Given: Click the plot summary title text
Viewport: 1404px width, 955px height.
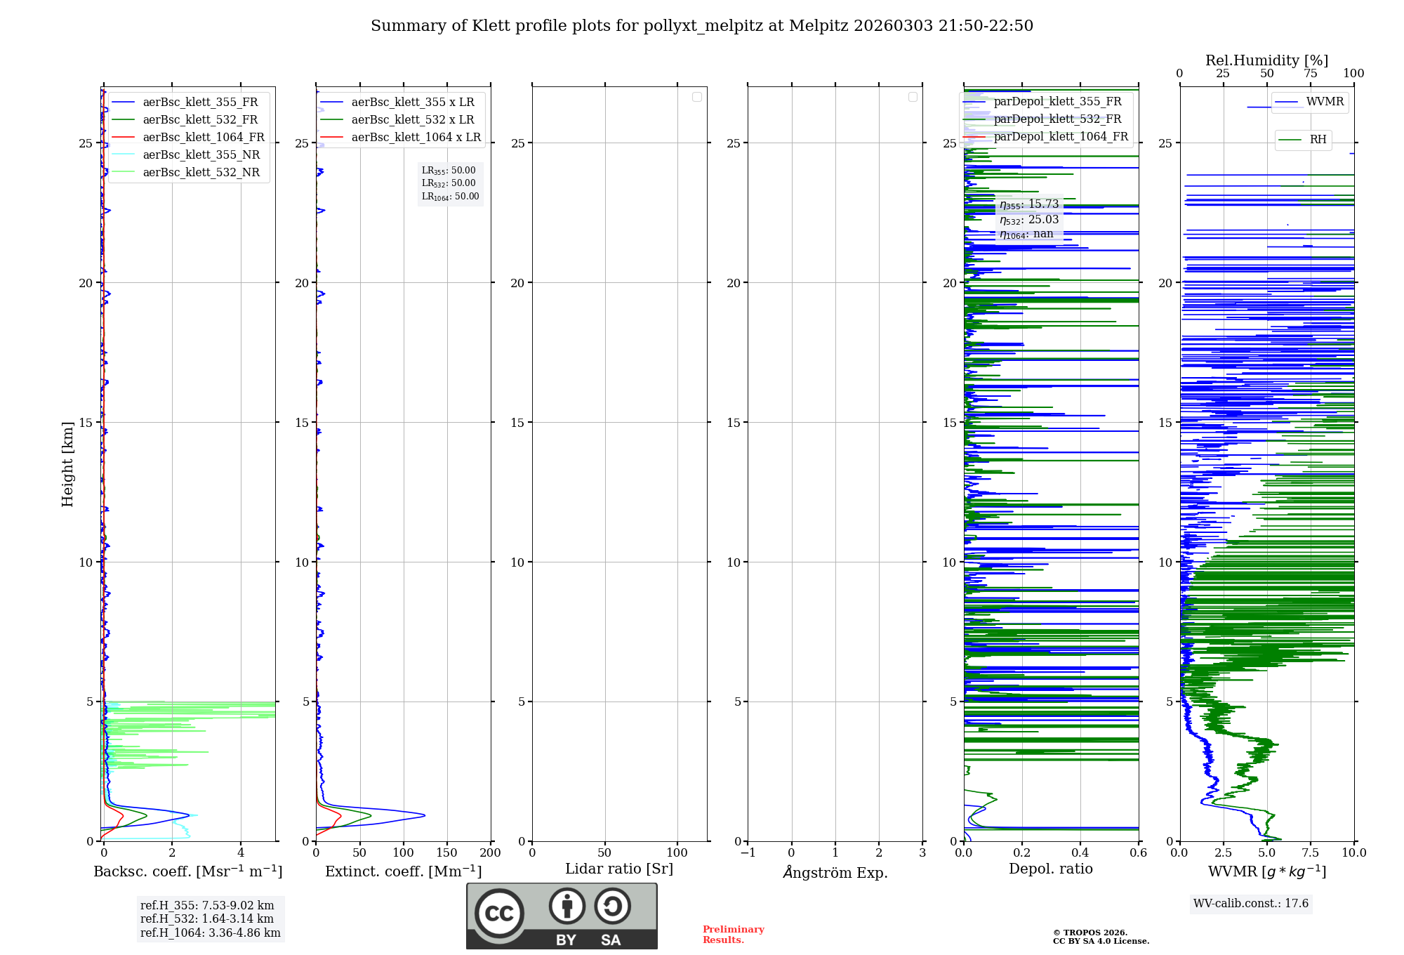Looking at the screenshot, I should (x=702, y=26).
